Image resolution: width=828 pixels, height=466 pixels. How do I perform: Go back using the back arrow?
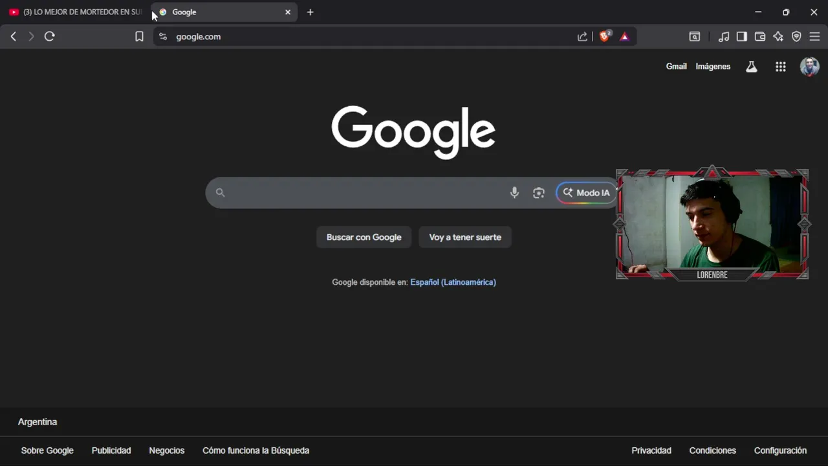pyautogui.click(x=13, y=37)
